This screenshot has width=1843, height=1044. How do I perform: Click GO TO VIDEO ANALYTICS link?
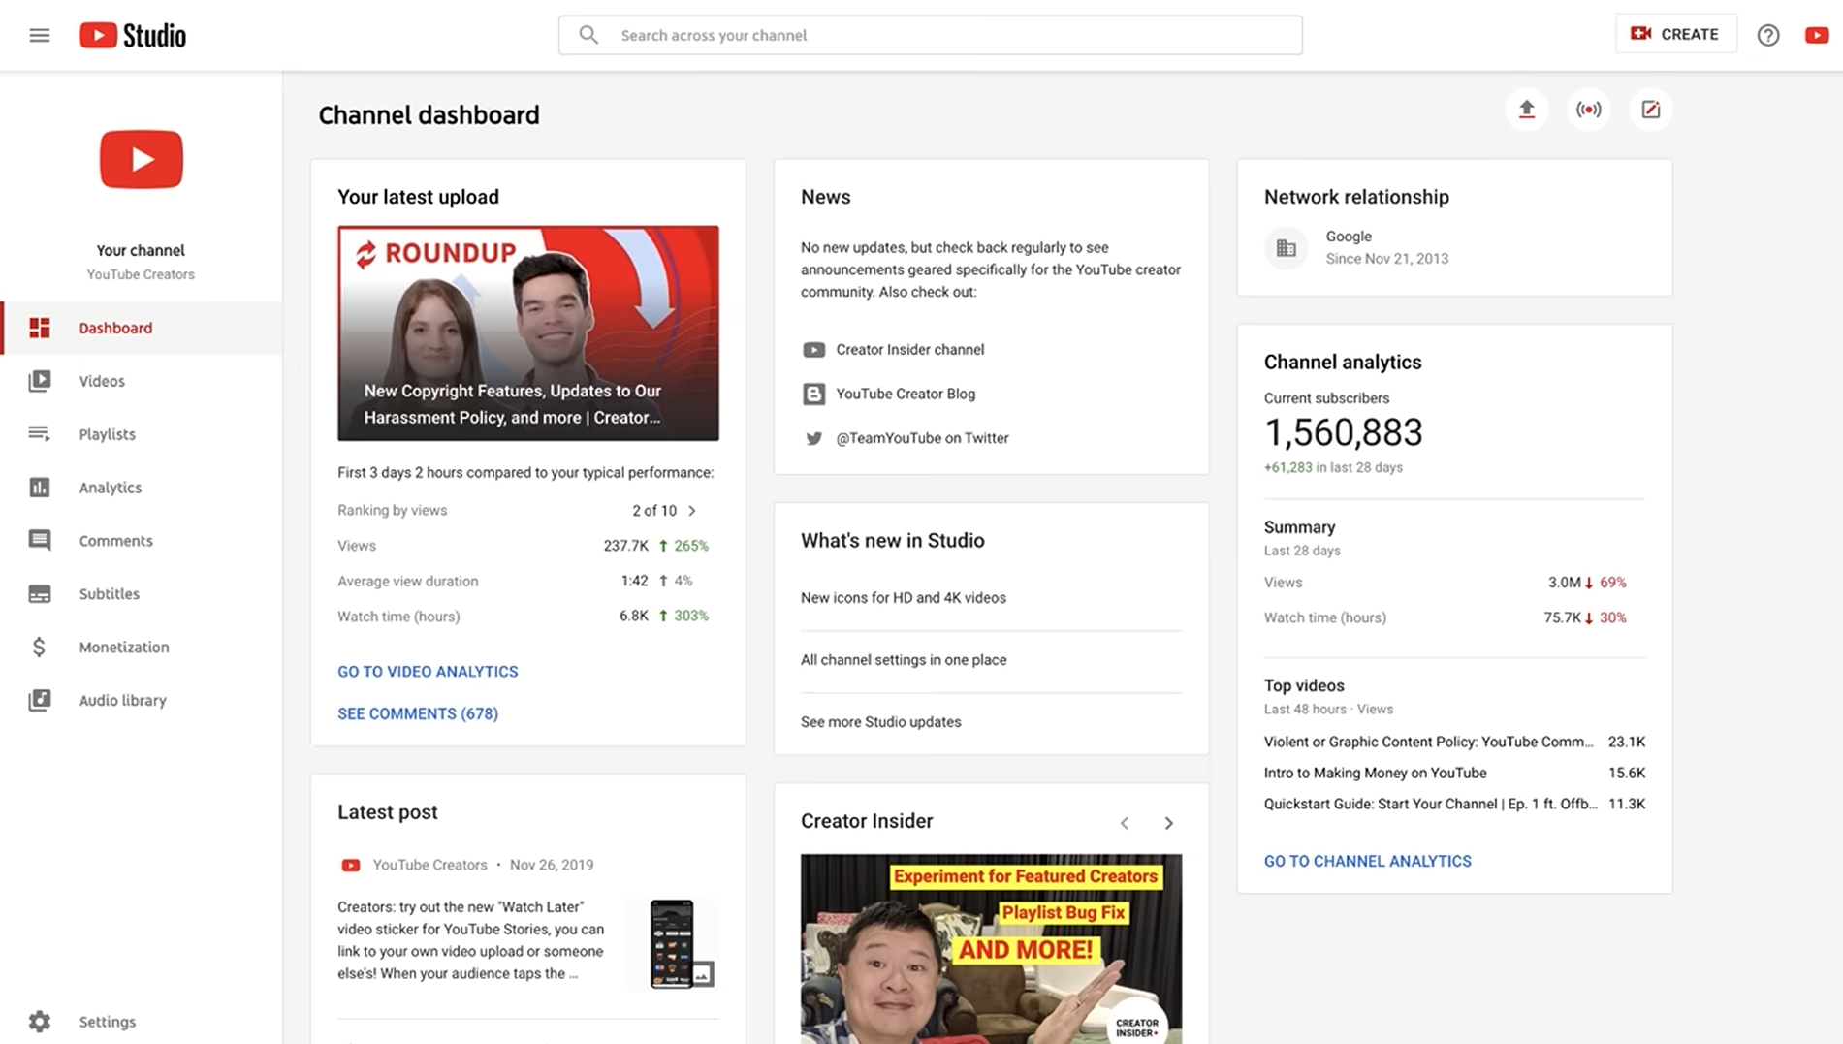(428, 671)
